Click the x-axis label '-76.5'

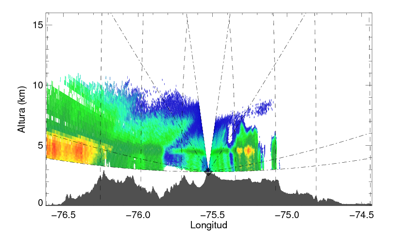(64, 215)
